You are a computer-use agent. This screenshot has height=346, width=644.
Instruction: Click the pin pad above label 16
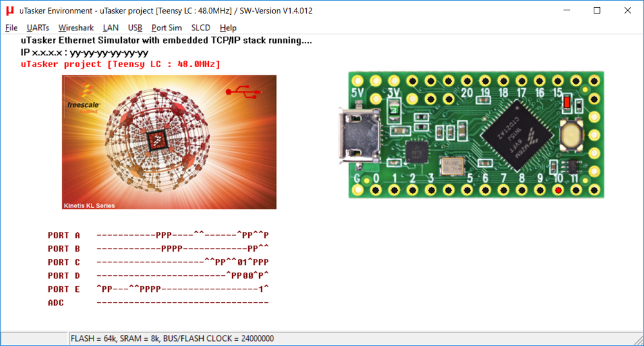click(540, 81)
